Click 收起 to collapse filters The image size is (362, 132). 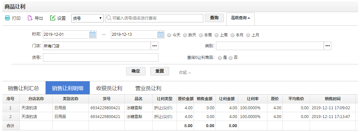click(x=185, y=73)
